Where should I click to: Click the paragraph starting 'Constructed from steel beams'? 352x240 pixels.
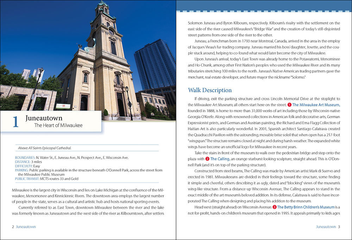[264, 186]
